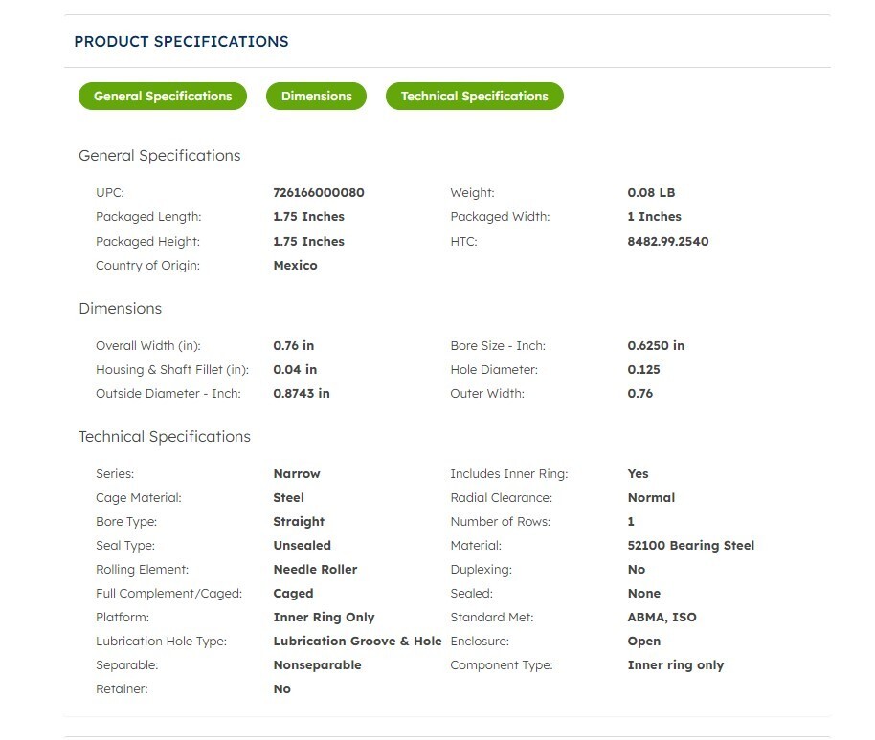Click the Dimensions section heading
The image size is (875, 740).
(x=120, y=308)
